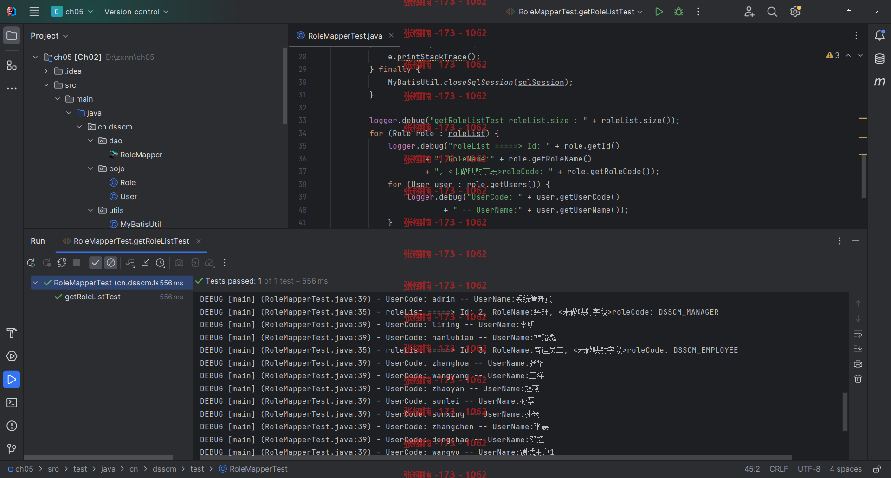Viewport: 891px width, 478px height.
Task: Hide the Run tool window
Action: [x=855, y=241]
